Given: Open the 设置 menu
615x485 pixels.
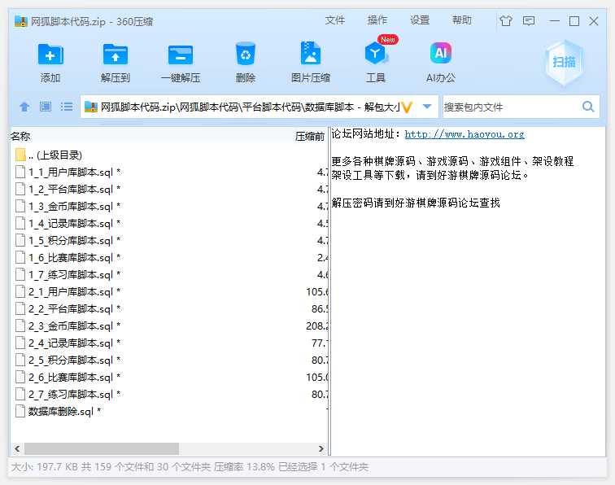Looking at the screenshot, I should (420, 20).
